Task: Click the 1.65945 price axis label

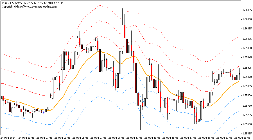Action: 246,57
